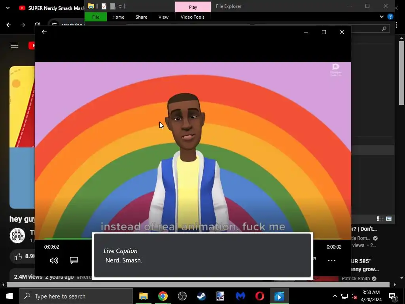Click the down arrow of Chrome's vertical scrollbar
Image resolution: width=405 pixels, height=304 pixels.
click(x=401, y=278)
